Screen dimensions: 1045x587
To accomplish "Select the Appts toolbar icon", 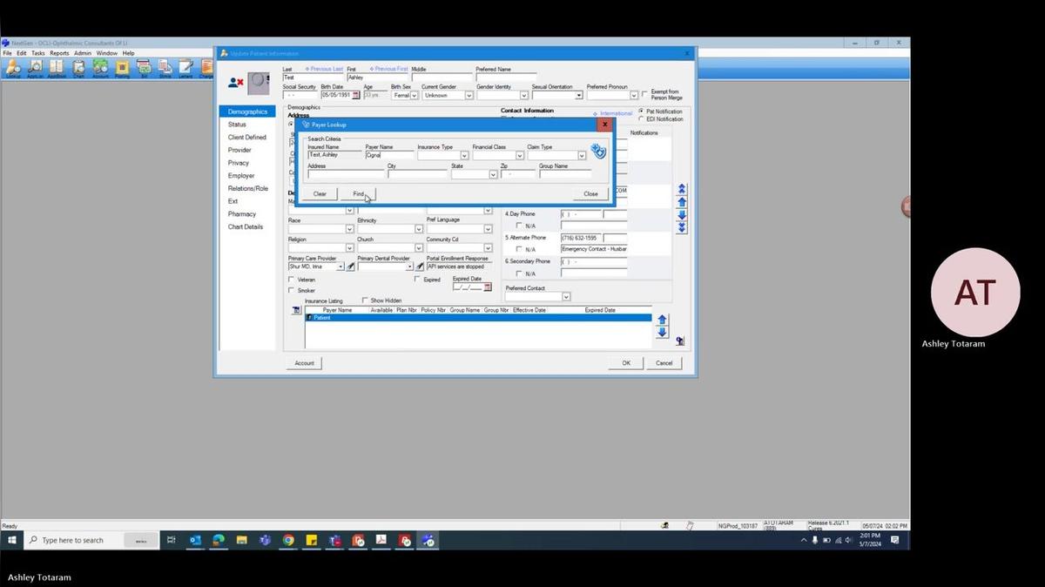I will [35, 67].
